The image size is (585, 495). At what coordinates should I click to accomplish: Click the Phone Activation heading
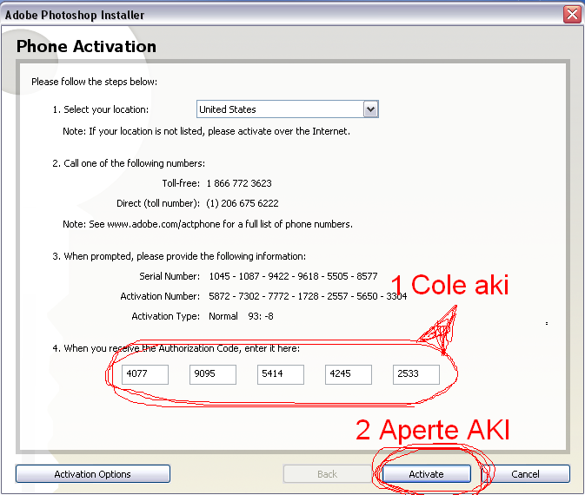86,47
